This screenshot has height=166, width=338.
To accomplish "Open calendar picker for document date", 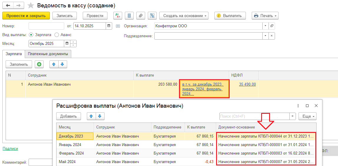I will click(x=109, y=26).
